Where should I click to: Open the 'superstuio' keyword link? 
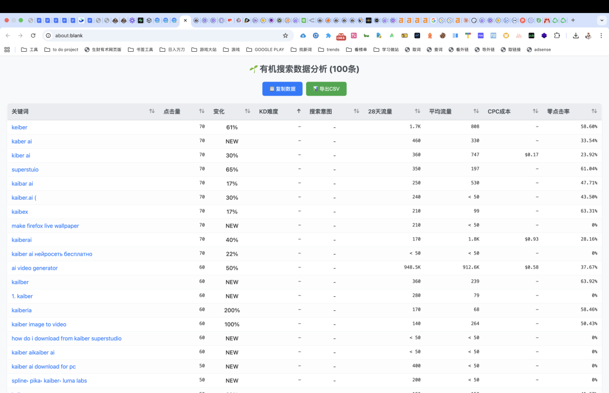click(x=25, y=169)
